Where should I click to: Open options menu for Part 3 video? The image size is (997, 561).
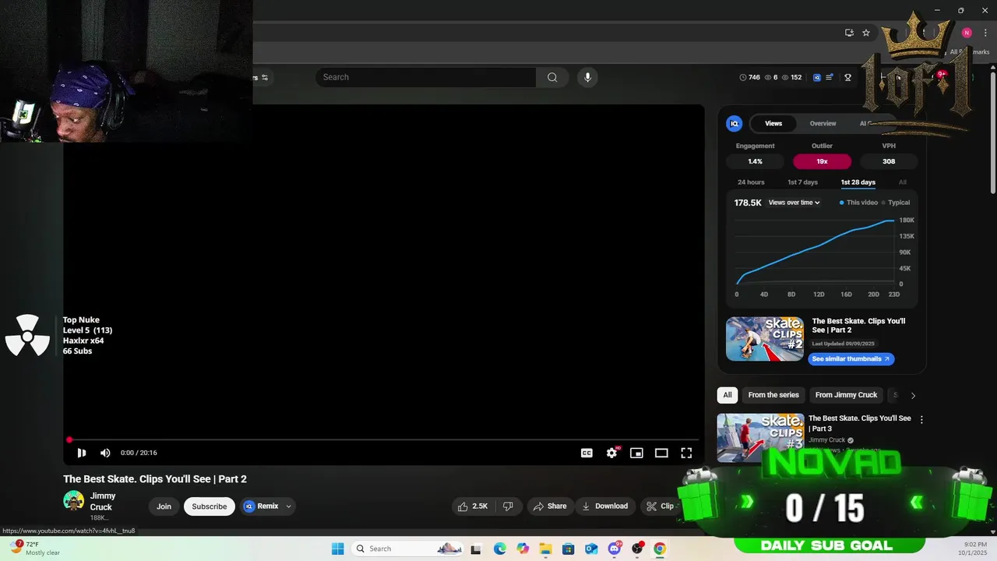tap(921, 419)
